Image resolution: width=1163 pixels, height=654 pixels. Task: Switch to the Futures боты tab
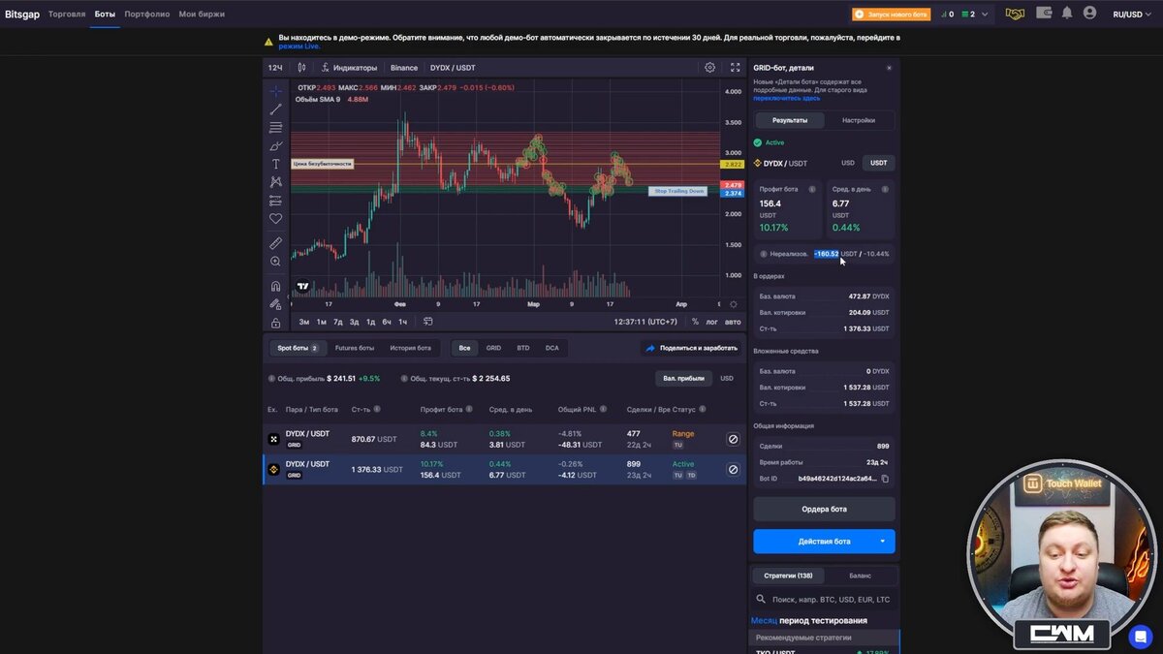[x=355, y=348]
